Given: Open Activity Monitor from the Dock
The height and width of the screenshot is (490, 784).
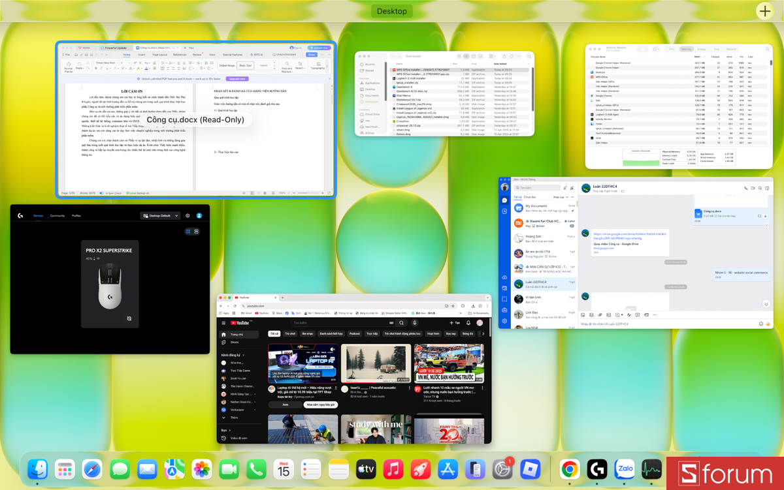Looking at the screenshot, I should pos(651,469).
